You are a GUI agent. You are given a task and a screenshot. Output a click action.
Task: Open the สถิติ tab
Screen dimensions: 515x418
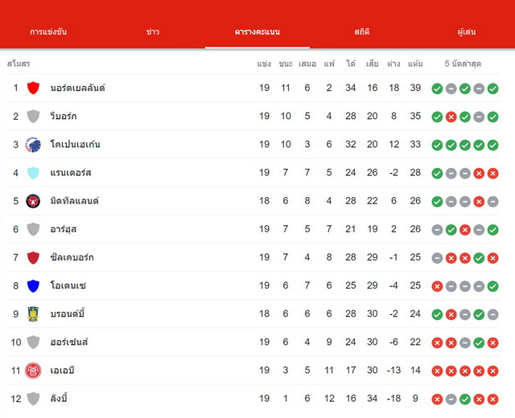(361, 32)
